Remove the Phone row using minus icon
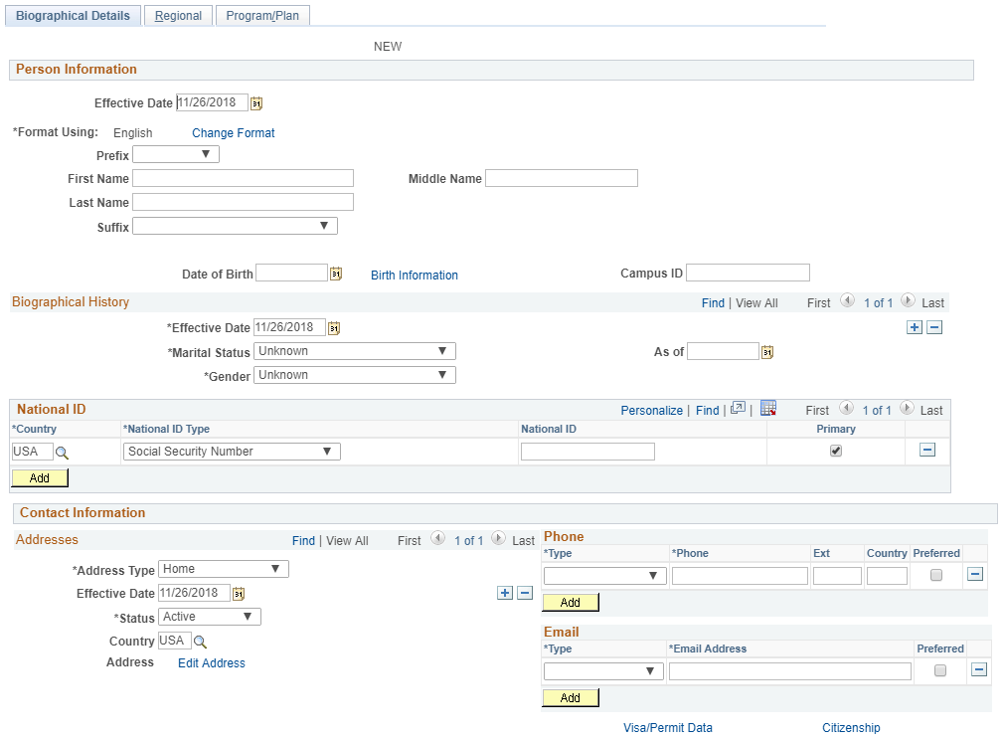The width and height of the screenshot is (1004, 740). pyautogui.click(x=975, y=575)
